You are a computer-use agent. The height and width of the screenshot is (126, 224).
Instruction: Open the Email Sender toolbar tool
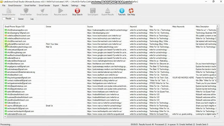42,12
